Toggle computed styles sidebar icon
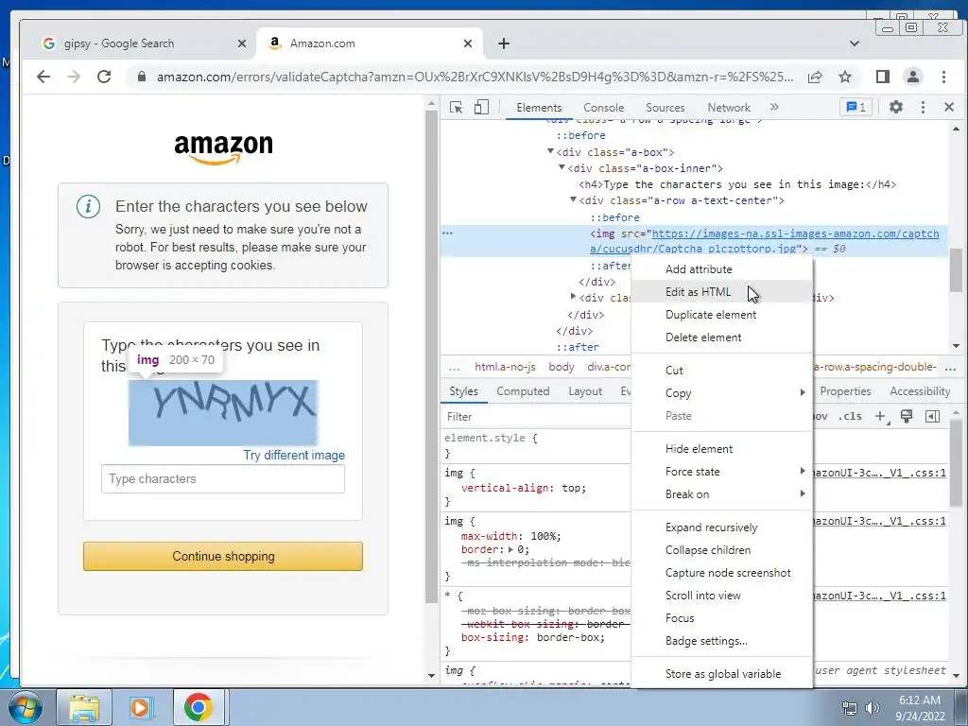968x726 pixels. (932, 416)
